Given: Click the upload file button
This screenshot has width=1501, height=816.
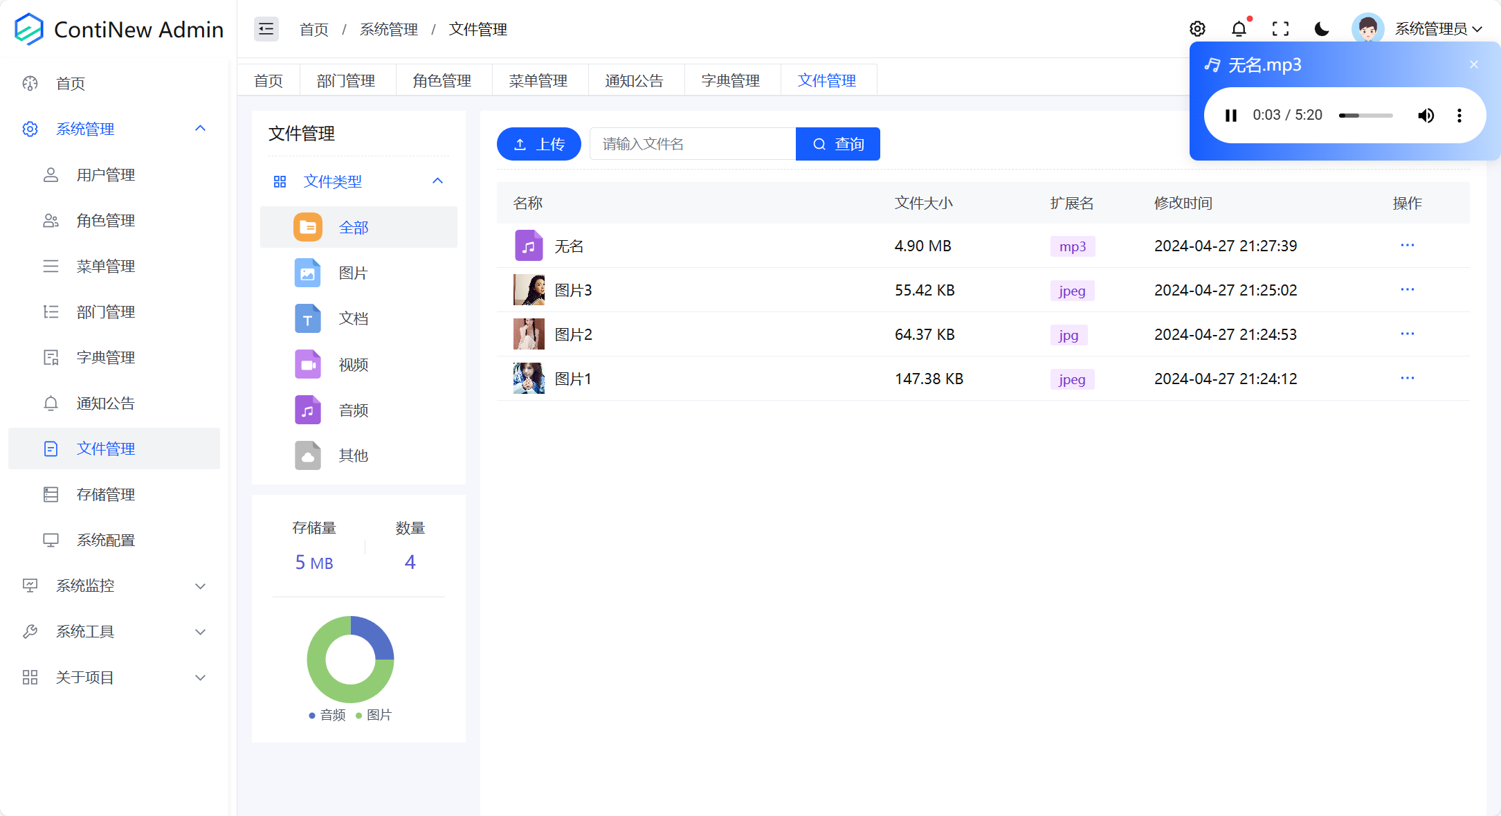Looking at the screenshot, I should point(538,144).
